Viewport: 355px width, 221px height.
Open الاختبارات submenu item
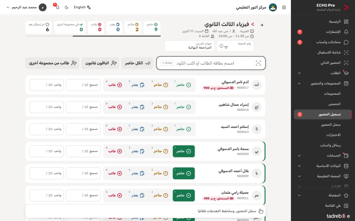point(323,135)
